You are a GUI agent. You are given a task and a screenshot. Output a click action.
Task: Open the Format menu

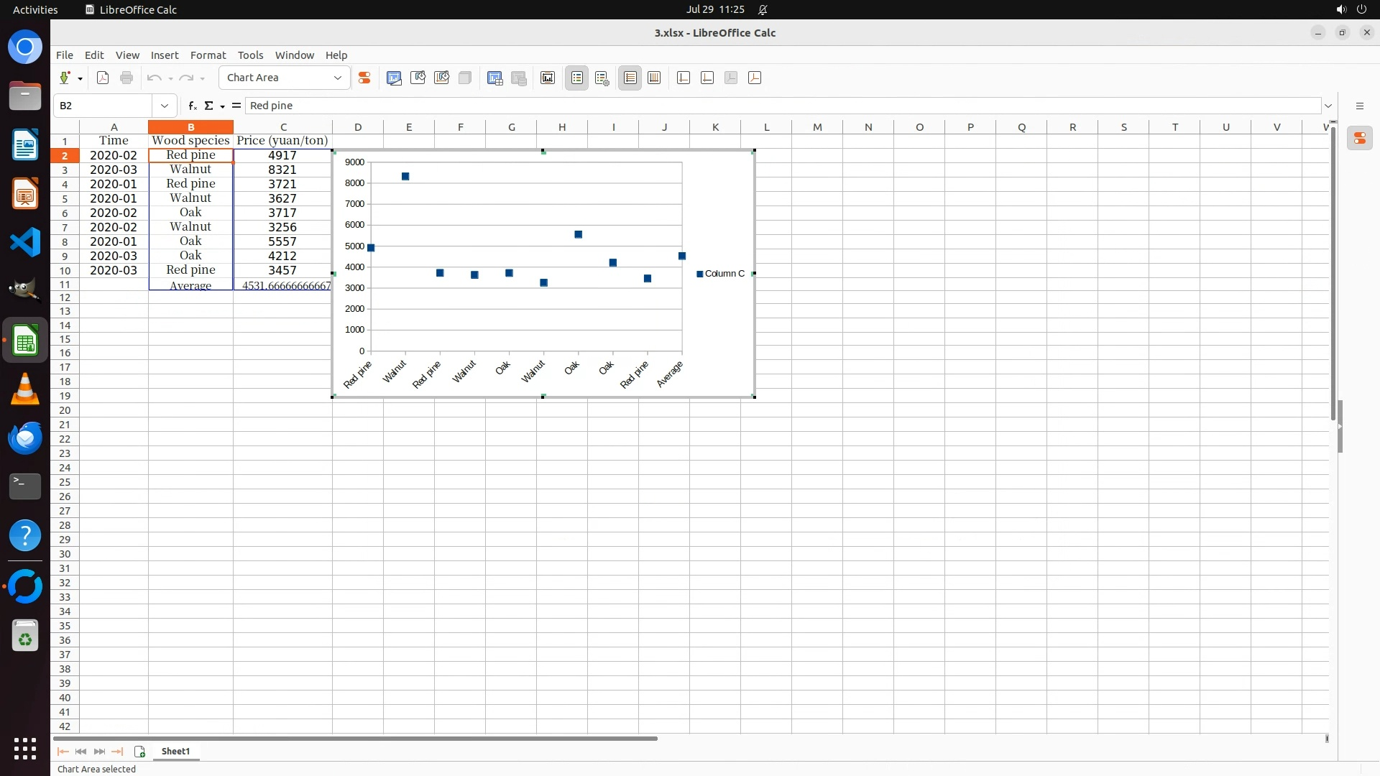(208, 55)
